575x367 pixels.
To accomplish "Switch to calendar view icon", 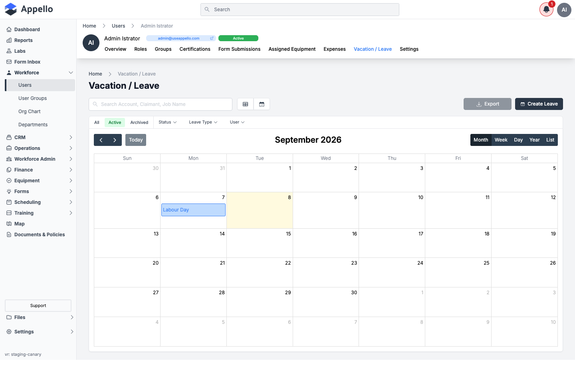I will (262, 104).
